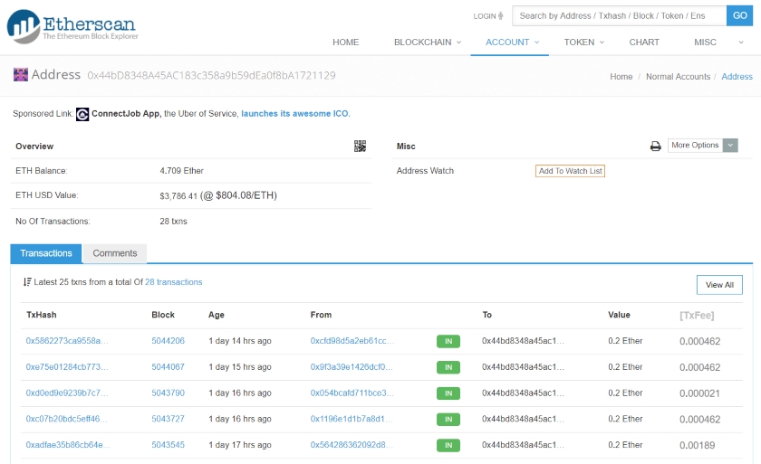Click Add To Watch List button
This screenshot has width=761, height=464.
click(570, 171)
